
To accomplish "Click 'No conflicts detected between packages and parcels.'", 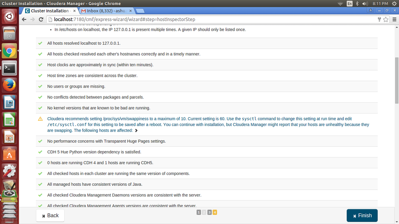I will click(95, 97).
